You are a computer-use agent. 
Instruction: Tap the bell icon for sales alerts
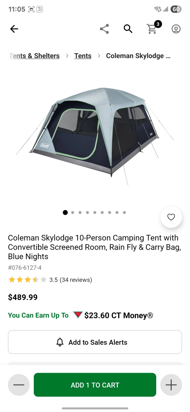point(60,342)
